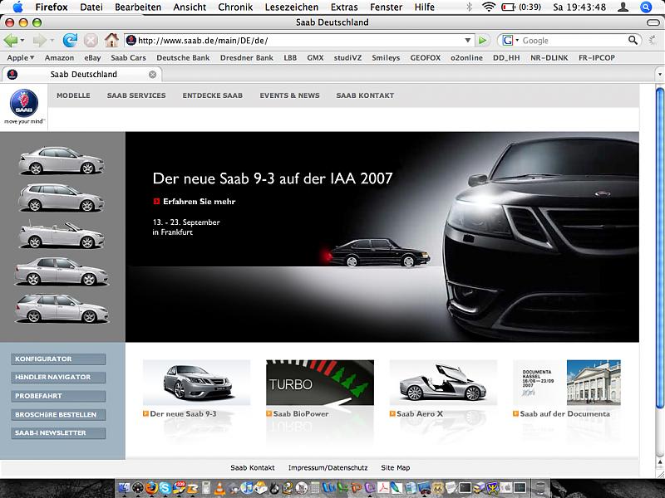Viewport: 665px width, 498px height.
Task: Go to the Home page via house icon
Action: (x=111, y=40)
